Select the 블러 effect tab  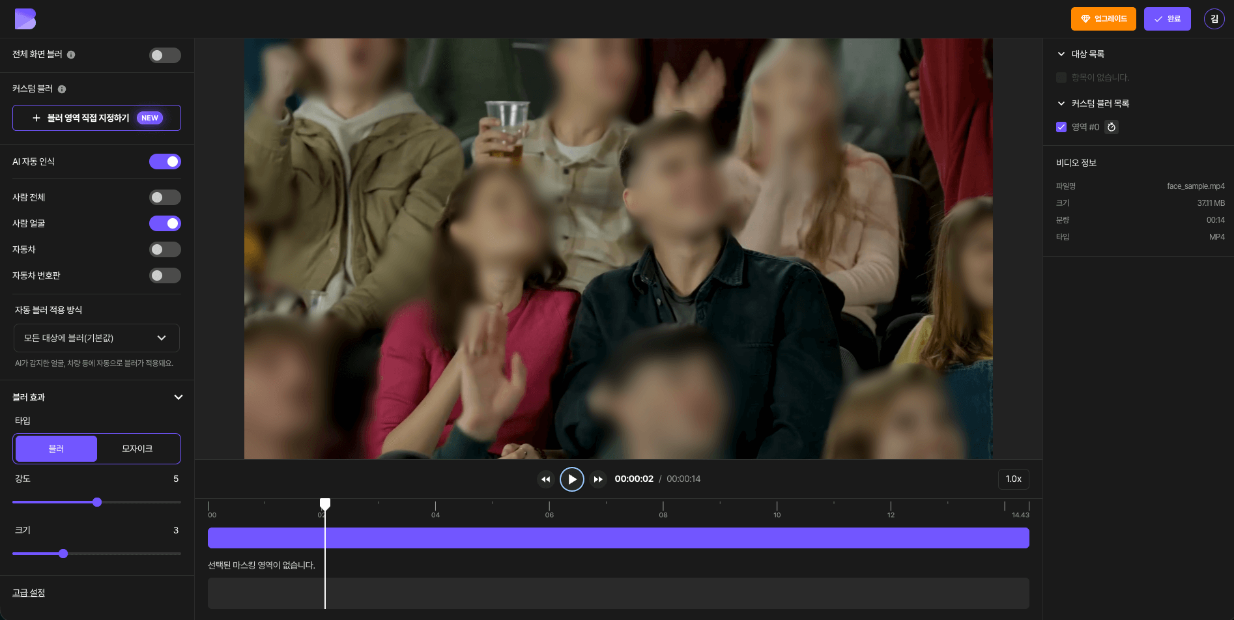pos(55,448)
